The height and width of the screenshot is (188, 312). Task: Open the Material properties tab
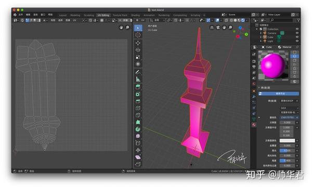[254, 125]
